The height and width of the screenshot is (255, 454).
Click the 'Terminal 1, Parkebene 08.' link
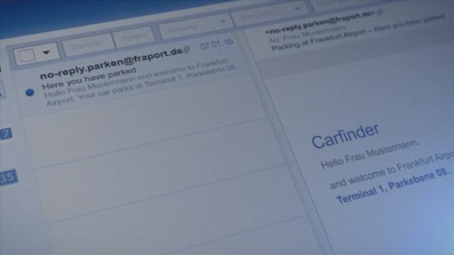pyautogui.click(x=392, y=186)
